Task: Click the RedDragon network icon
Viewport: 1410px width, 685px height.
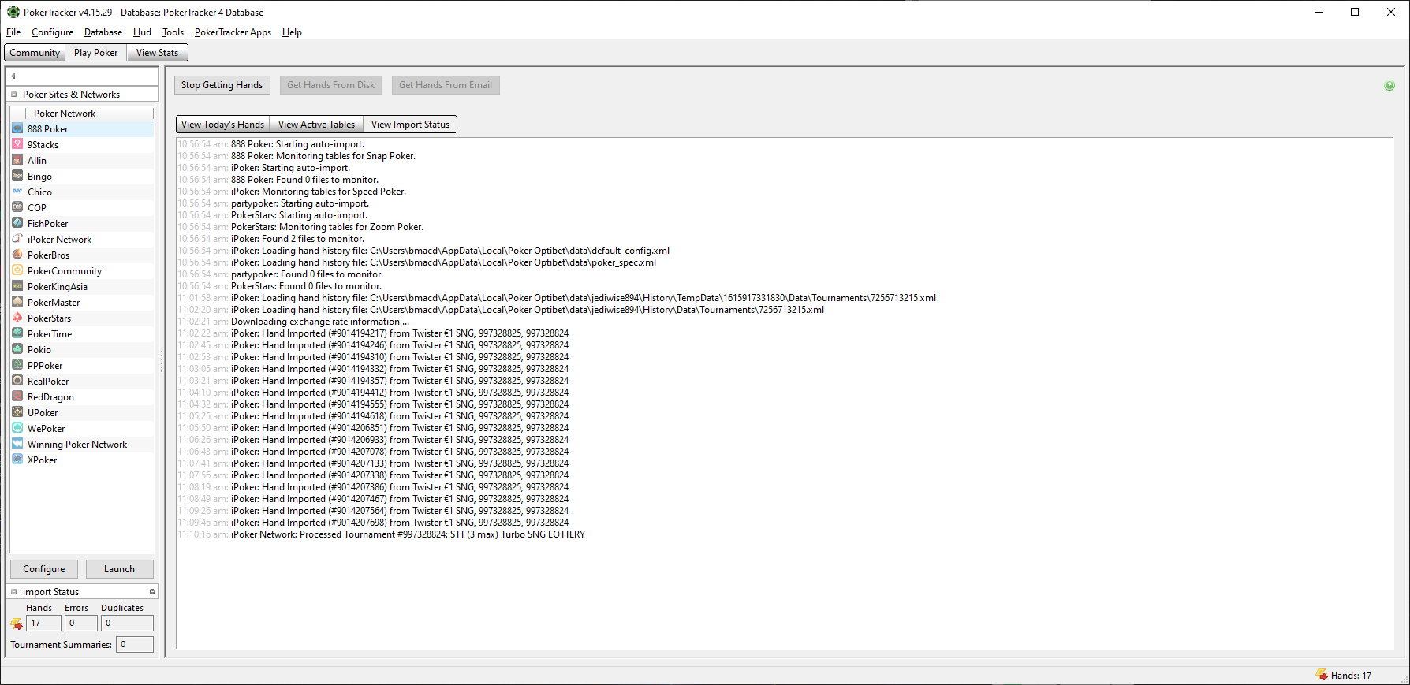Action: (x=17, y=396)
